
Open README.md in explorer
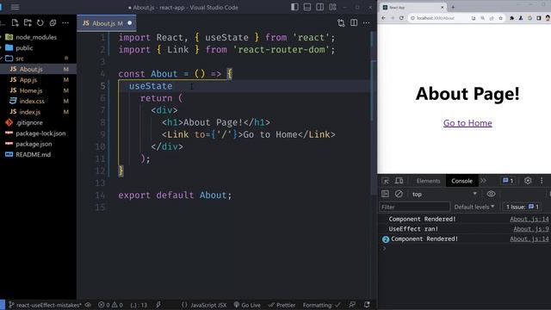click(x=33, y=155)
